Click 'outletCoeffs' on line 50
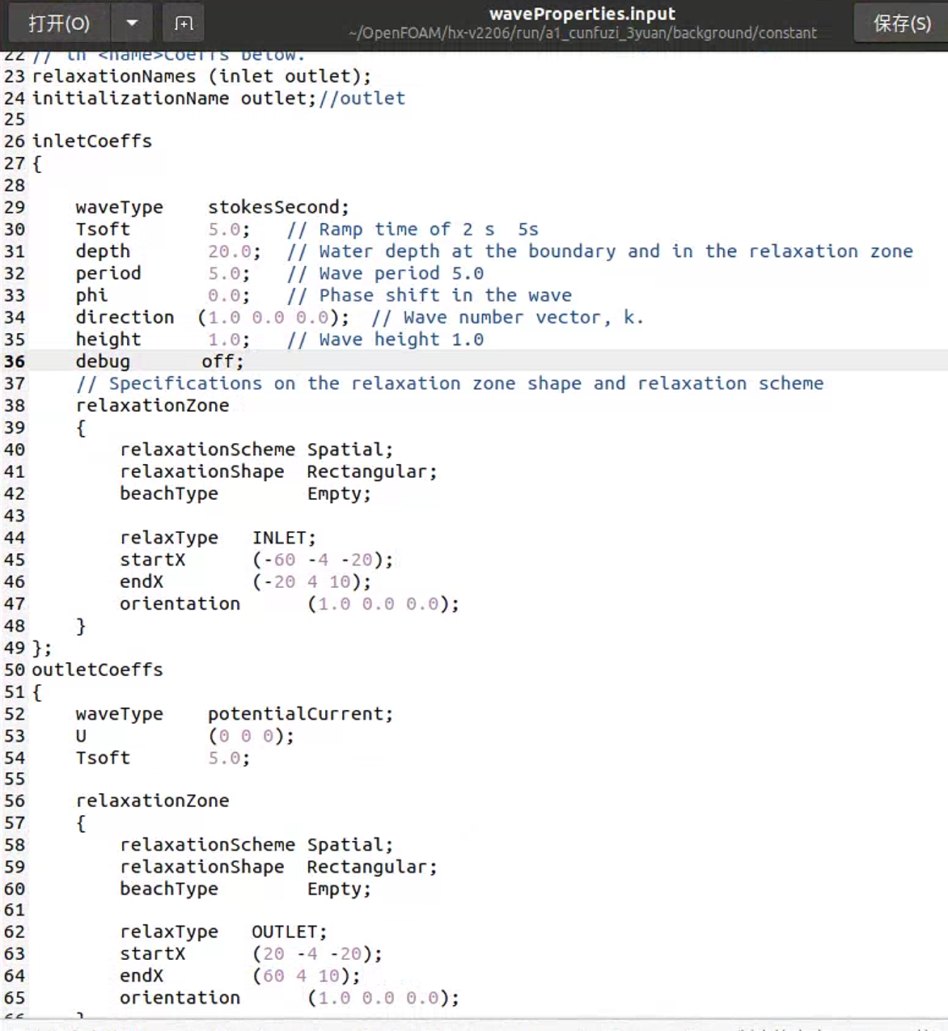The width and height of the screenshot is (948, 1031). click(x=97, y=670)
